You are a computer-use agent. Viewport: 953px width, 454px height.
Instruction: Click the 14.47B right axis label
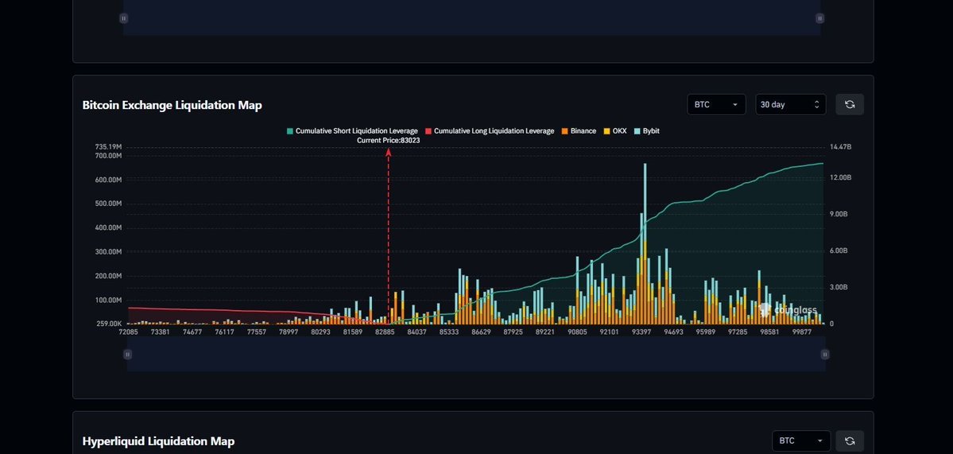[841, 147]
